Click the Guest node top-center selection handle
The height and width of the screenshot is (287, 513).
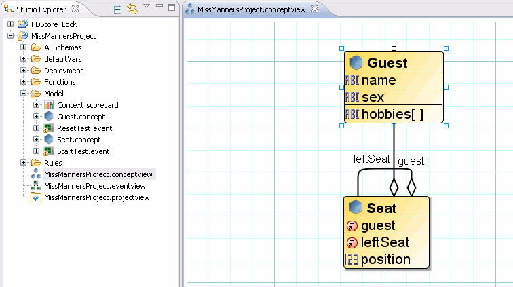394,48
